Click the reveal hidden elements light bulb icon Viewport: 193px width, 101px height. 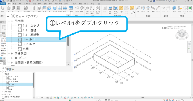(x=79, y=97)
